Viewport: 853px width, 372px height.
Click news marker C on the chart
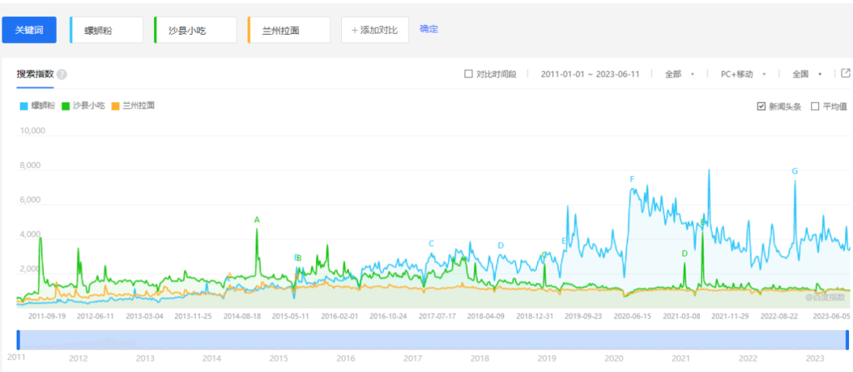(431, 244)
